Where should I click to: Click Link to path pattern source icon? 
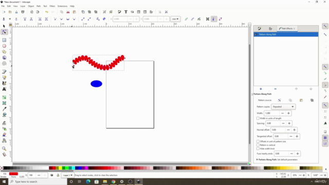click(x=312, y=100)
